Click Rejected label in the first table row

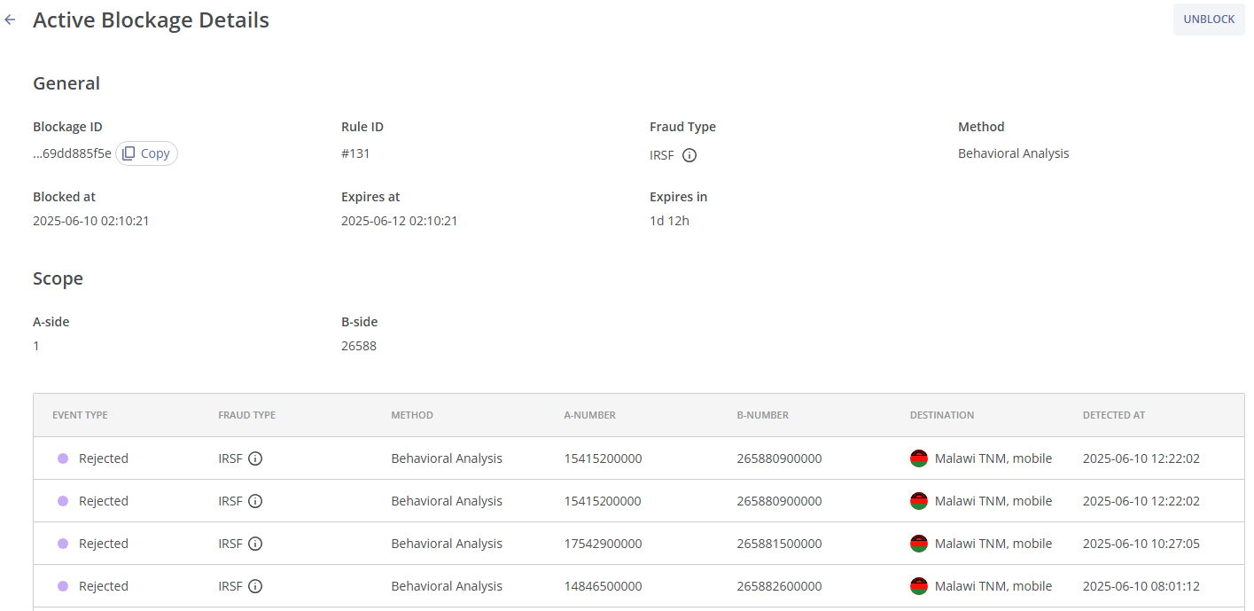103,458
